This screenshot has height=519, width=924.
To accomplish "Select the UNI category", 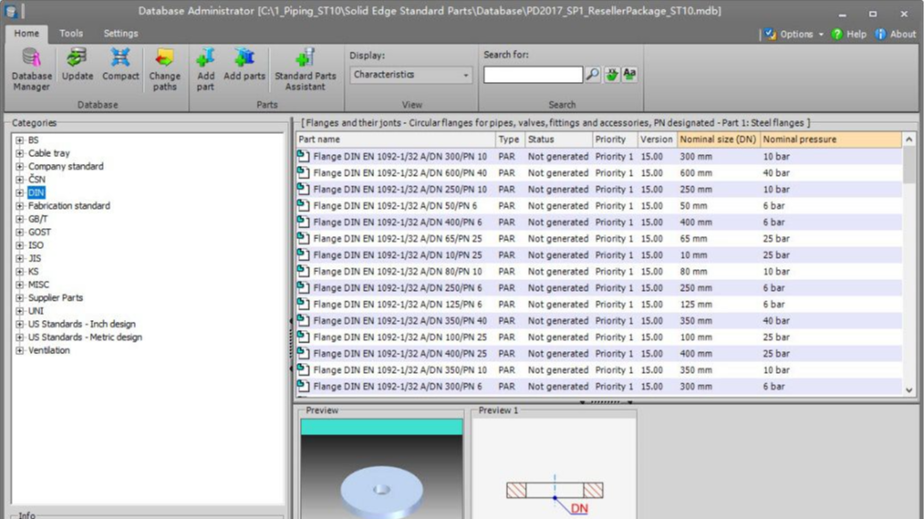I will point(36,310).
